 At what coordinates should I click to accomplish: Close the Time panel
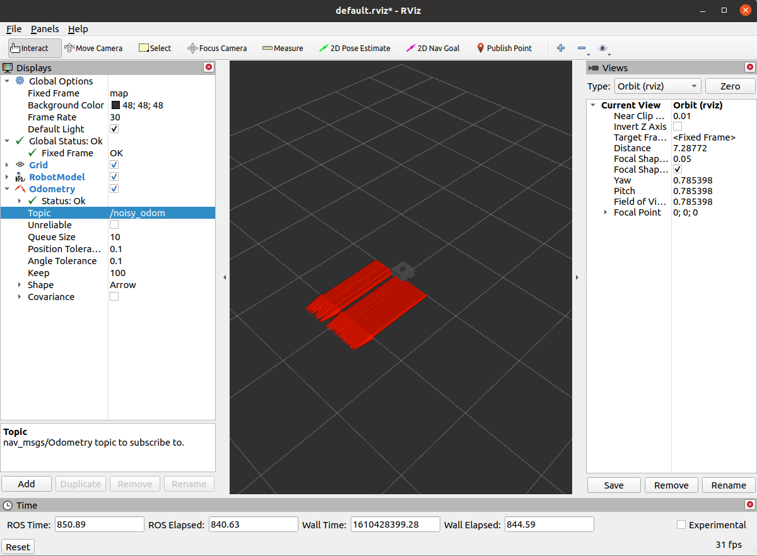(x=750, y=505)
